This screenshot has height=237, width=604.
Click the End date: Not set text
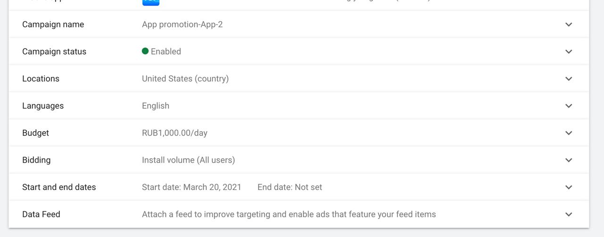(x=290, y=187)
